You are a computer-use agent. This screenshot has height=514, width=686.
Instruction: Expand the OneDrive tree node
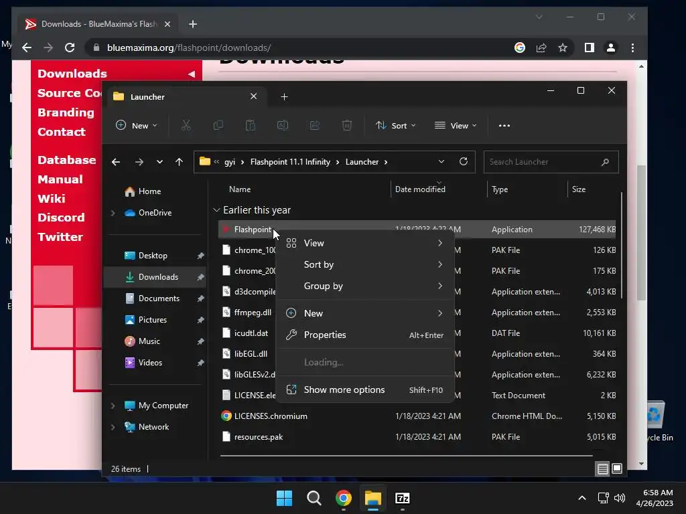(x=113, y=213)
